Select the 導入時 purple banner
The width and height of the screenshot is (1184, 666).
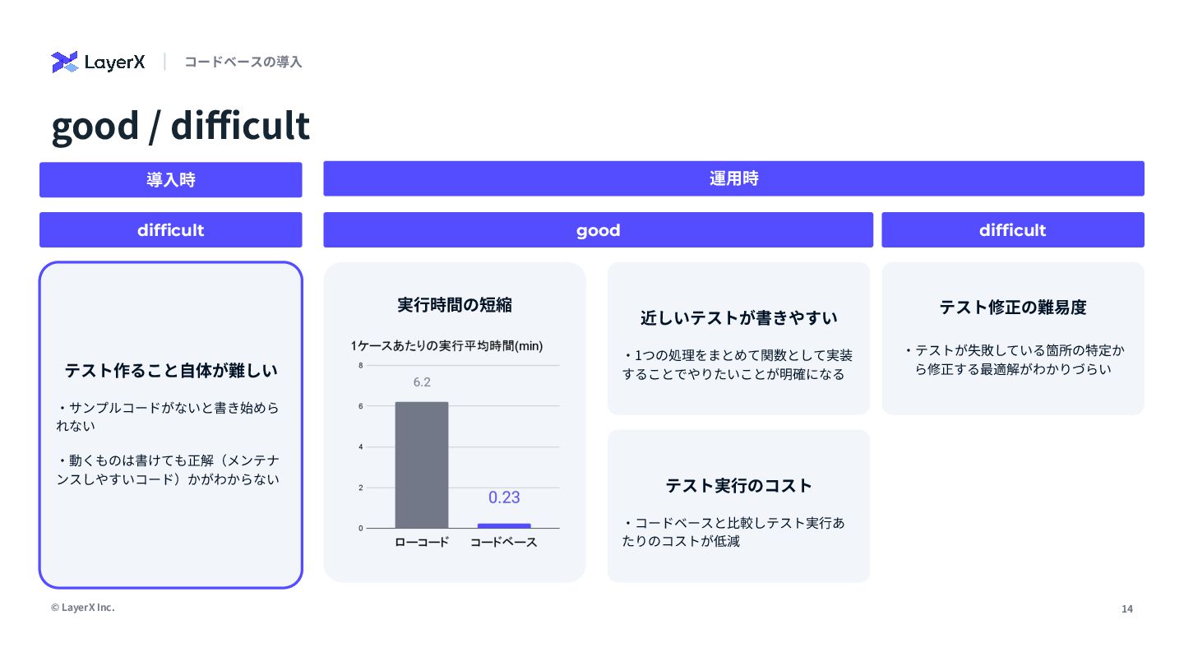click(x=171, y=179)
